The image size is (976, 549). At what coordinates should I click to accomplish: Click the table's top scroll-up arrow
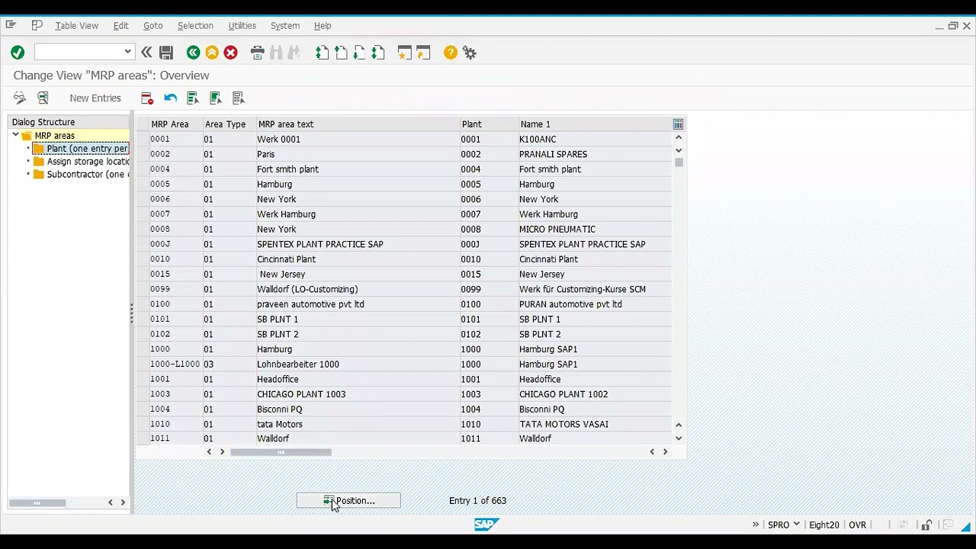pyautogui.click(x=679, y=138)
